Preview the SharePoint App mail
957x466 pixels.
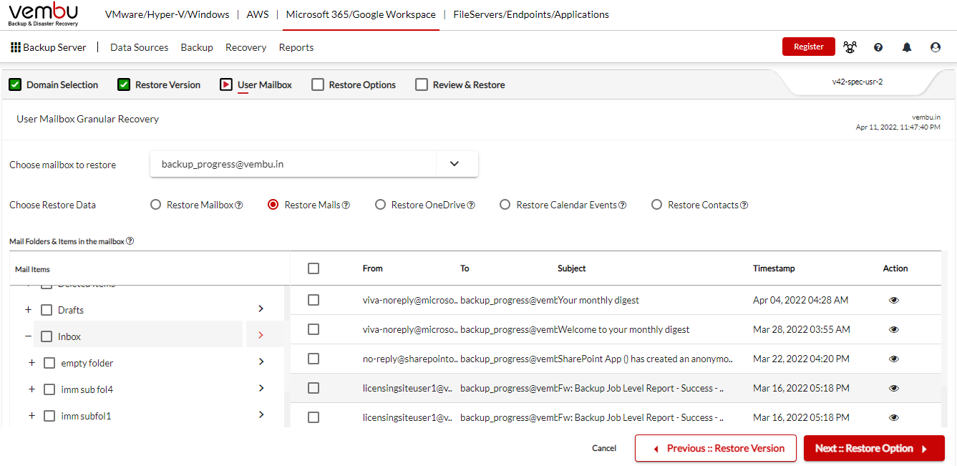tap(893, 359)
